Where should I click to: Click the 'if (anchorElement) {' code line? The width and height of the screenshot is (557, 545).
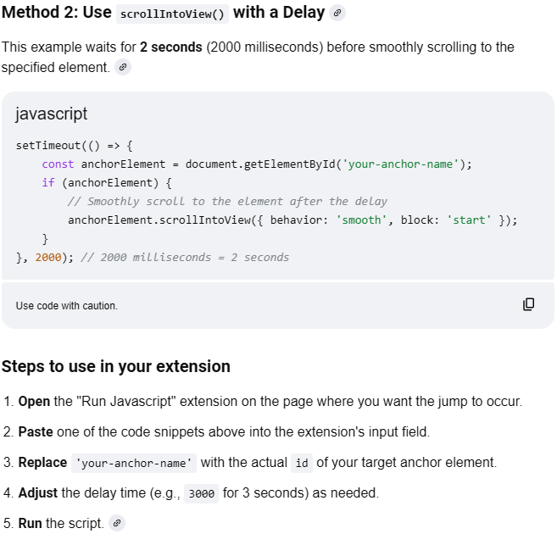click(107, 182)
